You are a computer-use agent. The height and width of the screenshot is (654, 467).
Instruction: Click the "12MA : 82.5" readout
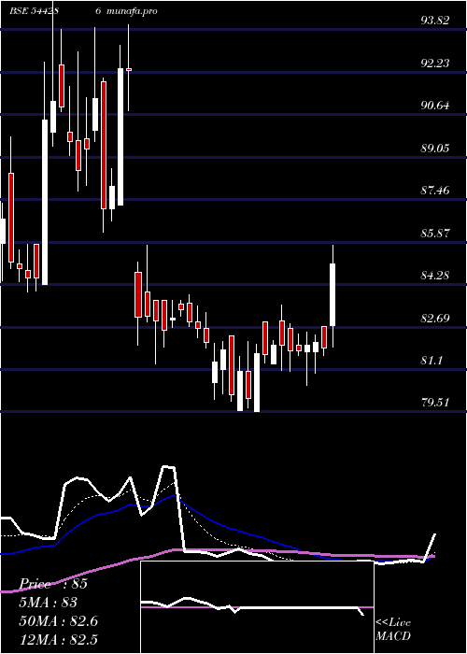click(x=58, y=640)
